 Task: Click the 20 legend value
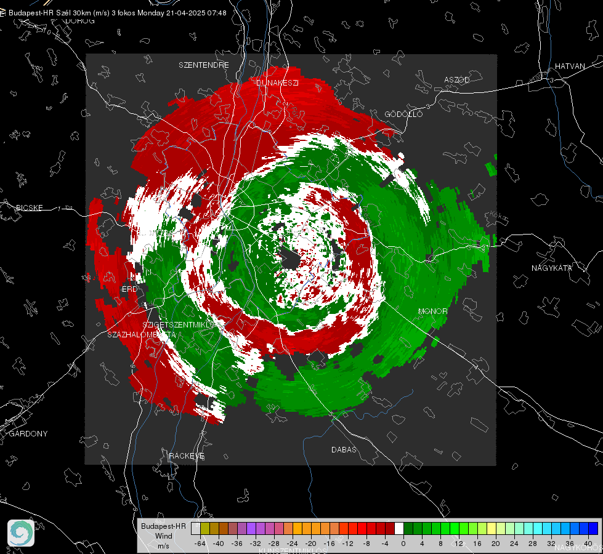[496, 544]
